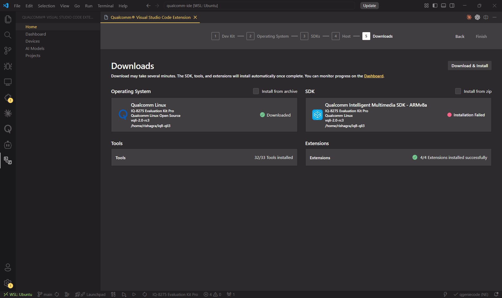Click the qgeniecode (NE) status entry
Image resolution: width=502 pixels, height=298 pixels.
471,294
